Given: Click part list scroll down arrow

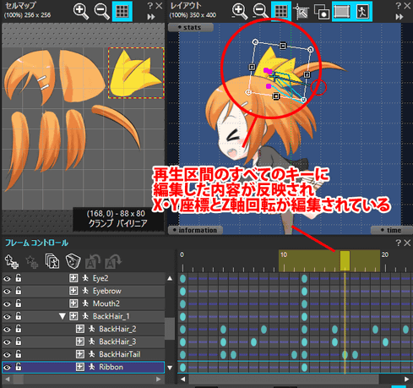Looking at the screenshot, I should (170, 368).
